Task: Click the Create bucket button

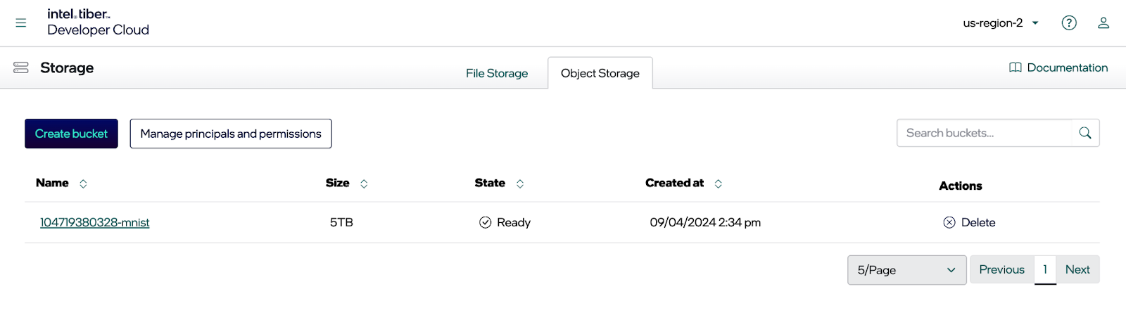Action: 71,134
